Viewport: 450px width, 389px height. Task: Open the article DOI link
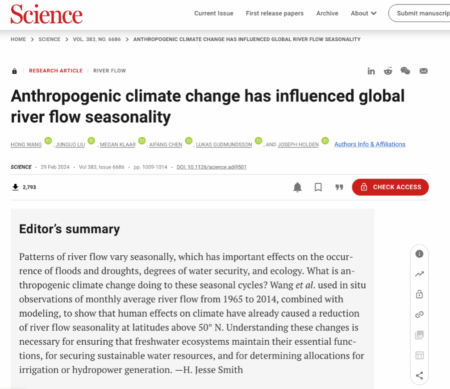pyautogui.click(x=212, y=167)
